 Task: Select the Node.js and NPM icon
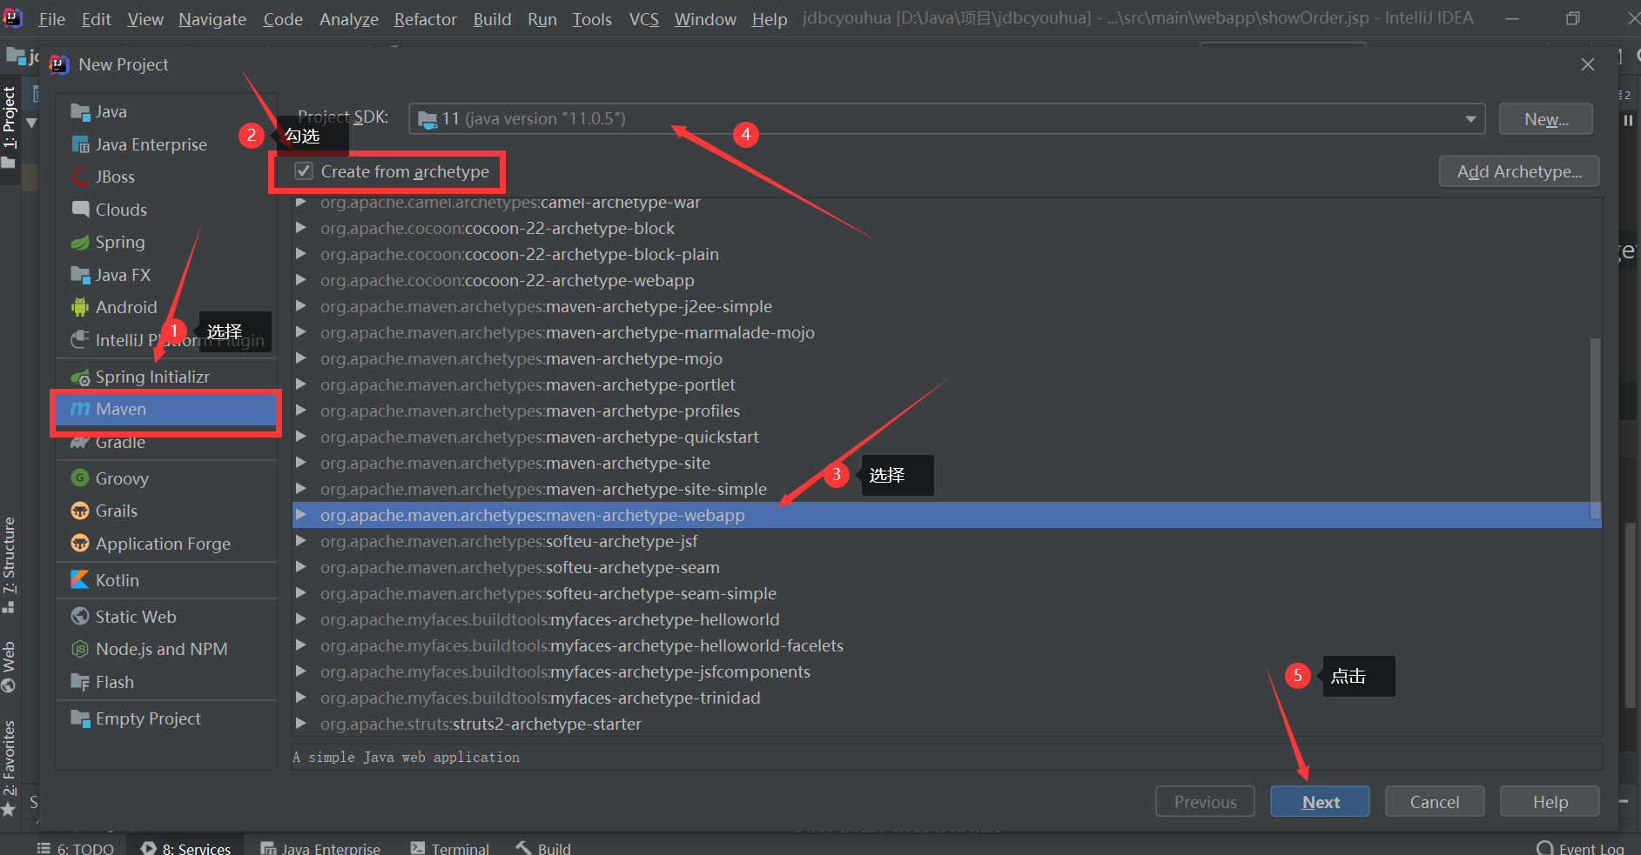(80, 649)
